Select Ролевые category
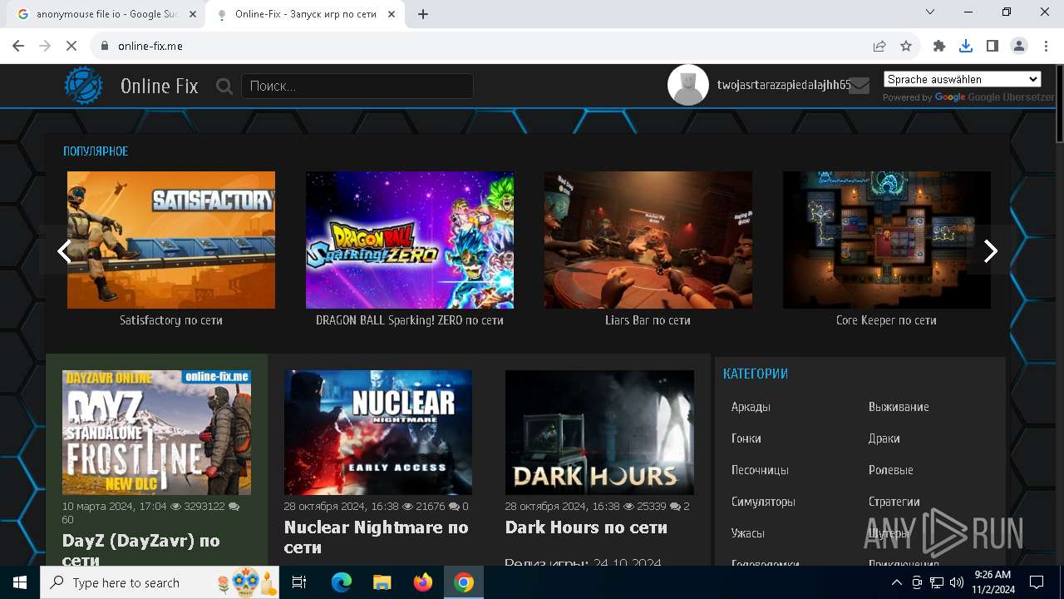 click(891, 470)
